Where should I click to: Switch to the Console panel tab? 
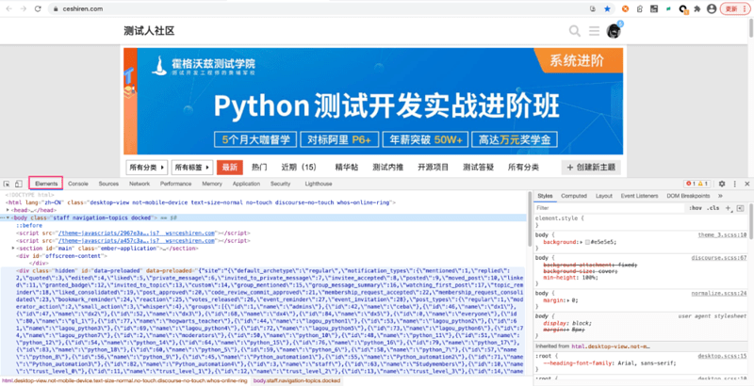coord(78,184)
